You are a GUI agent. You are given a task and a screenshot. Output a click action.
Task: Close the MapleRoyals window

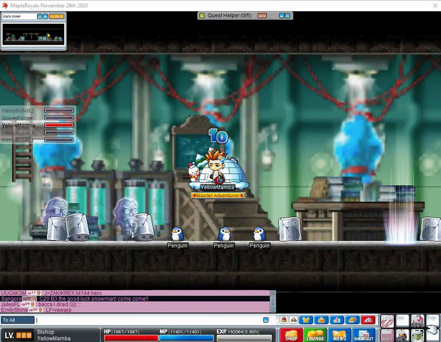click(435, 5)
